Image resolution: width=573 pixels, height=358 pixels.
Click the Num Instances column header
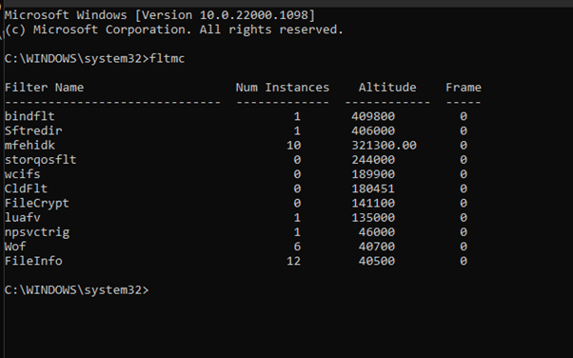pyautogui.click(x=283, y=88)
